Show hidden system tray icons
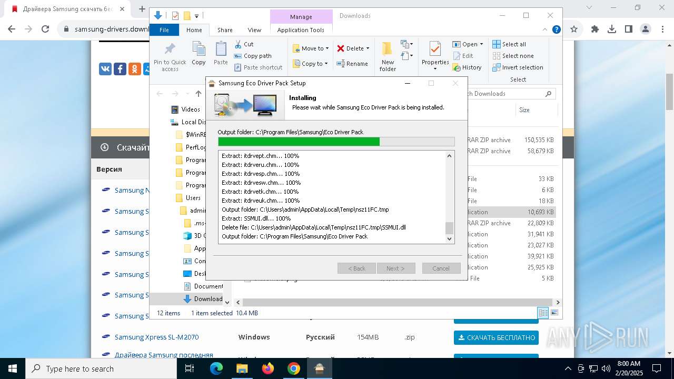Screen dimensions: 674x379 pos(568,368)
